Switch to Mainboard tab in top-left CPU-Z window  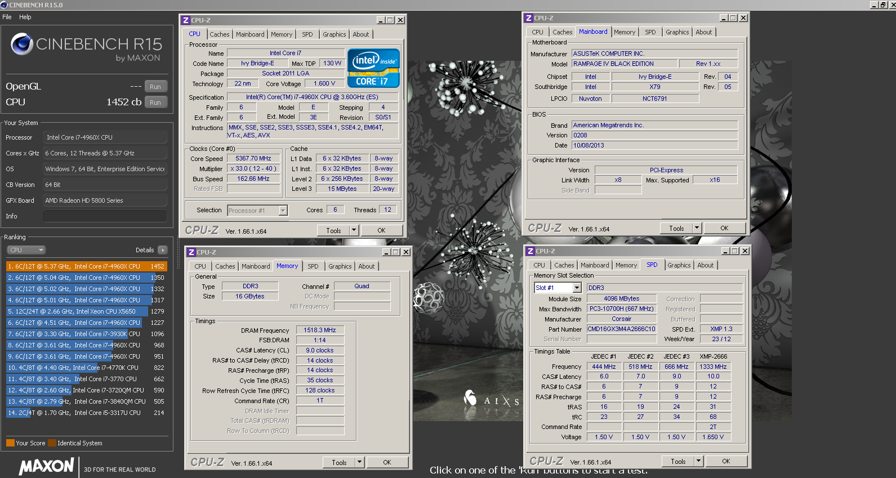(x=250, y=34)
